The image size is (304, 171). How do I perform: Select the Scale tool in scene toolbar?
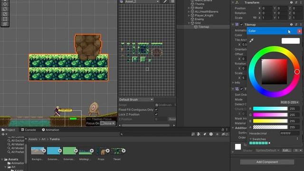coord(5,14)
